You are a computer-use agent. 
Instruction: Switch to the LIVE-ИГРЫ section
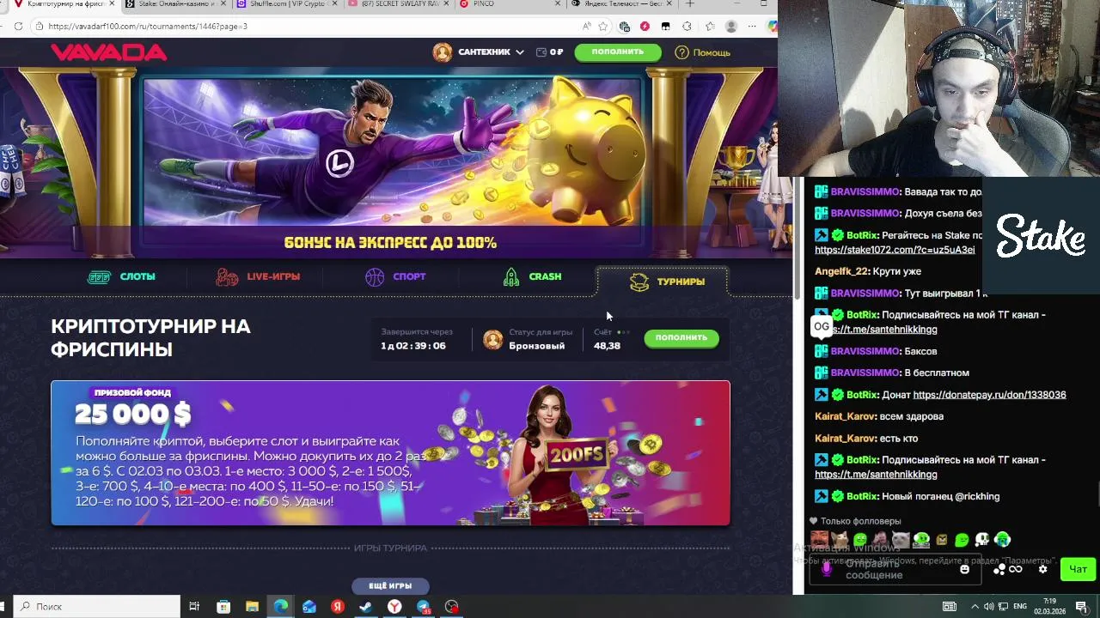258,276
